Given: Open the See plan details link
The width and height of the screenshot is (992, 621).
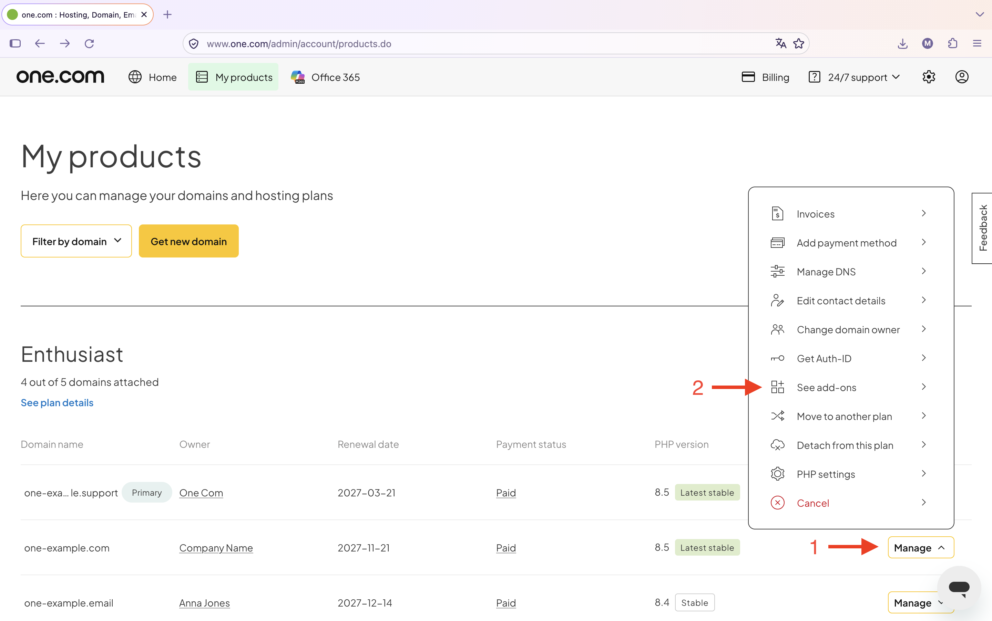Looking at the screenshot, I should pos(57,402).
